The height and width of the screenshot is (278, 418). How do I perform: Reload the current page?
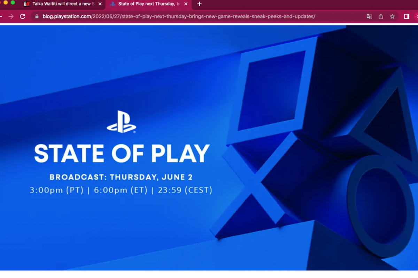(x=23, y=16)
